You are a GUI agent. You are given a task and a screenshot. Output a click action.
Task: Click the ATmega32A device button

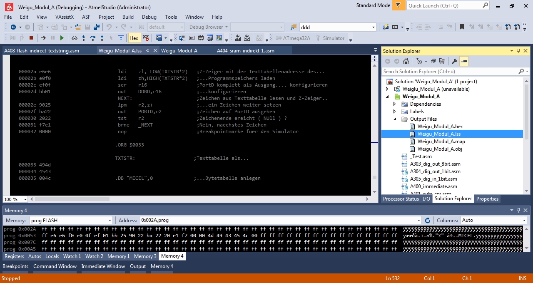[x=293, y=38]
